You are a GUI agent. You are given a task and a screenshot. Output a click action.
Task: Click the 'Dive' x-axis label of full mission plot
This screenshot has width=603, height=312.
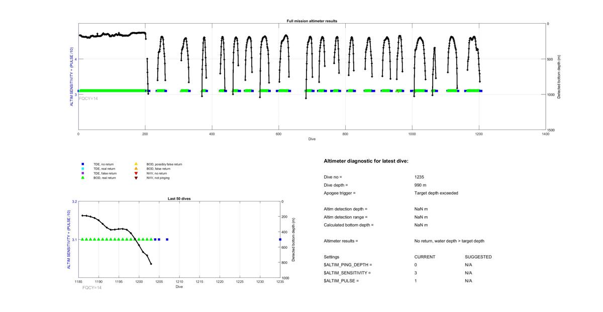click(x=312, y=139)
